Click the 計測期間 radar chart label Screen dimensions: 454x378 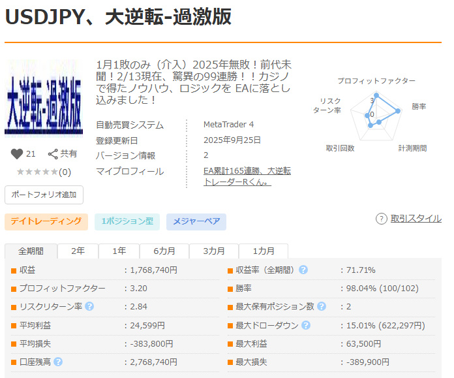[412, 148]
